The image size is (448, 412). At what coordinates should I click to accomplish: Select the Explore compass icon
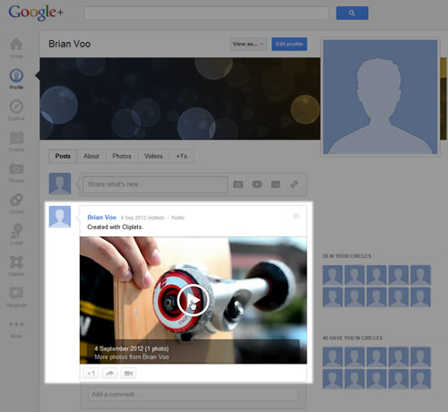[x=16, y=107]
